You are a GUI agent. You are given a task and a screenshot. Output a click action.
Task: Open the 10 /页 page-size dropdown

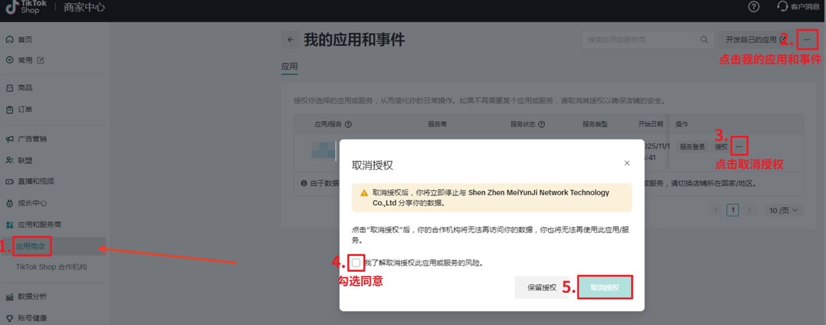pos(784,210)
